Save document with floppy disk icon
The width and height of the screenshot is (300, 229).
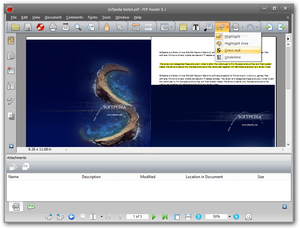click(x=28, y=27)
